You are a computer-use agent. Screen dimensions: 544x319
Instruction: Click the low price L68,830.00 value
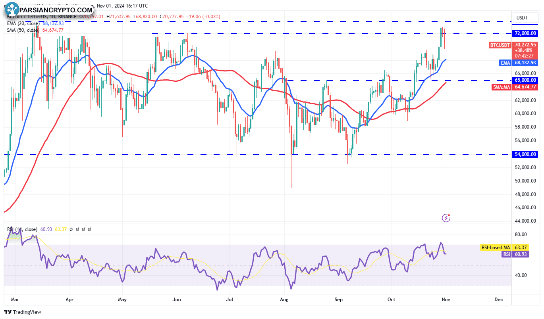coord(145,17)
